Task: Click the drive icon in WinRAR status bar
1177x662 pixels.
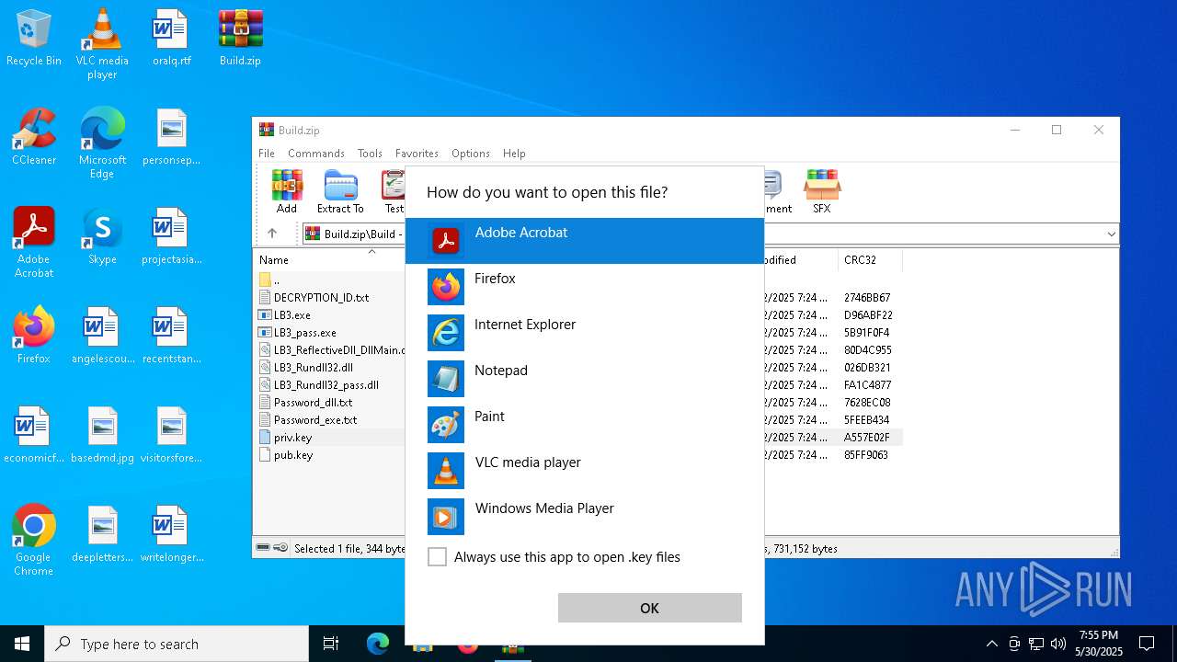Action: click(263, 548)
